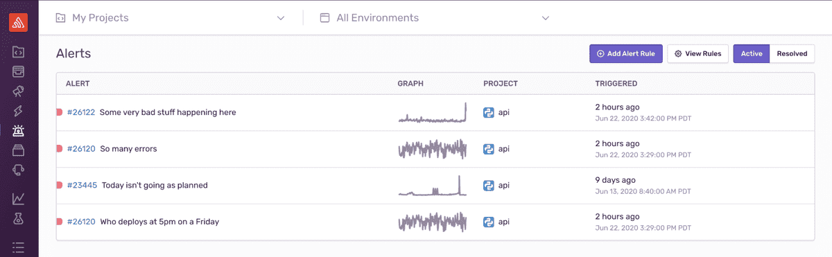Image resolution: width=832 pixels, height=257 pixels.
Task: Click the GRAPH column header
Action: pos(410,84)
